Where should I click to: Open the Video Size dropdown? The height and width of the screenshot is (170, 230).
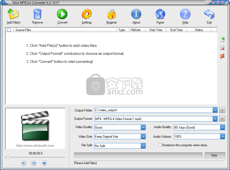(143, 137)
